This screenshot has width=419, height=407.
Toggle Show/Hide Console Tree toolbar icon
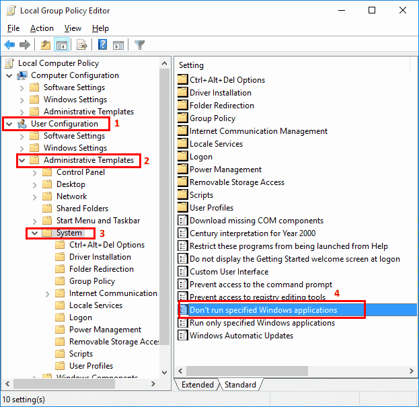pyautogui.click(x=61, y=45)
